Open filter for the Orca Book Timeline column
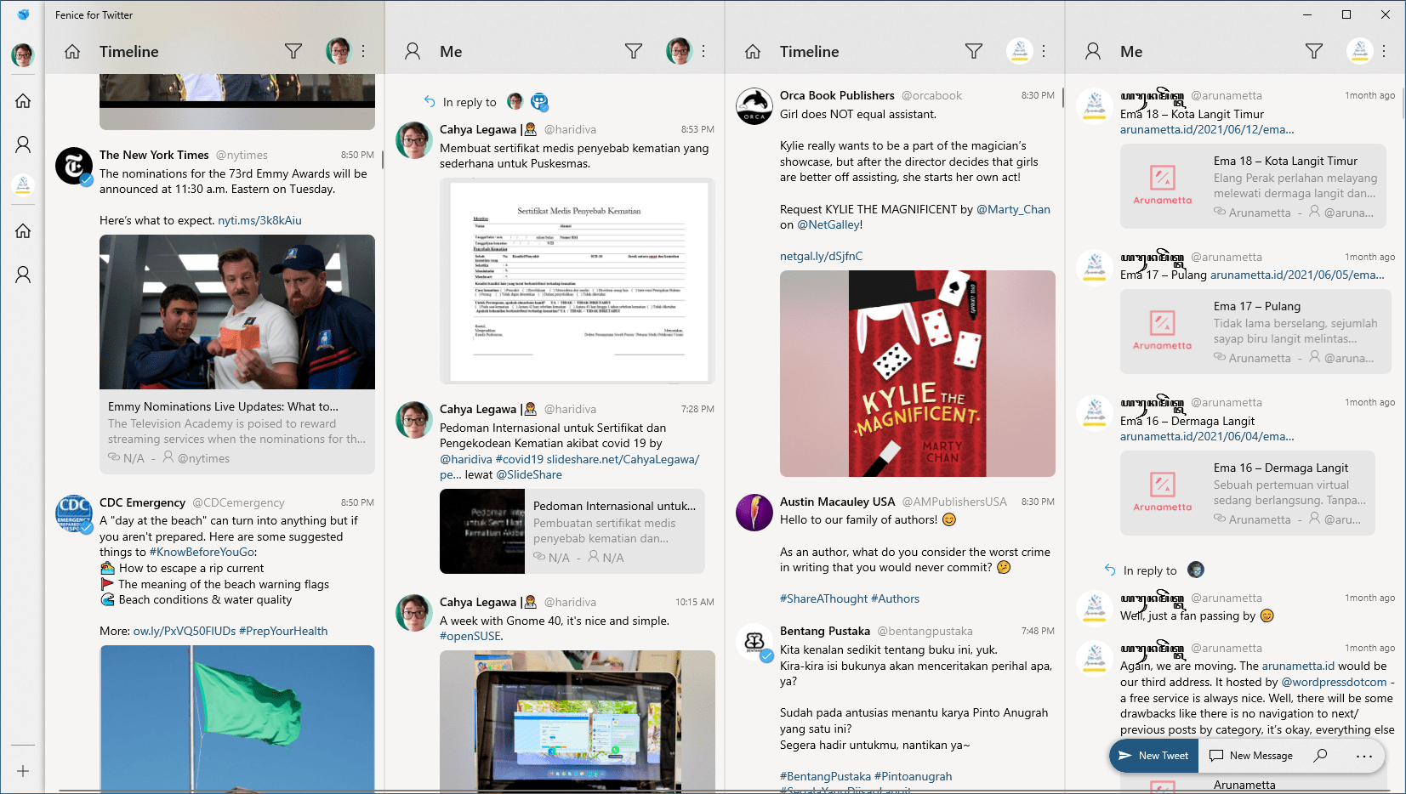The image size is (1406, 794). [974, 52]
